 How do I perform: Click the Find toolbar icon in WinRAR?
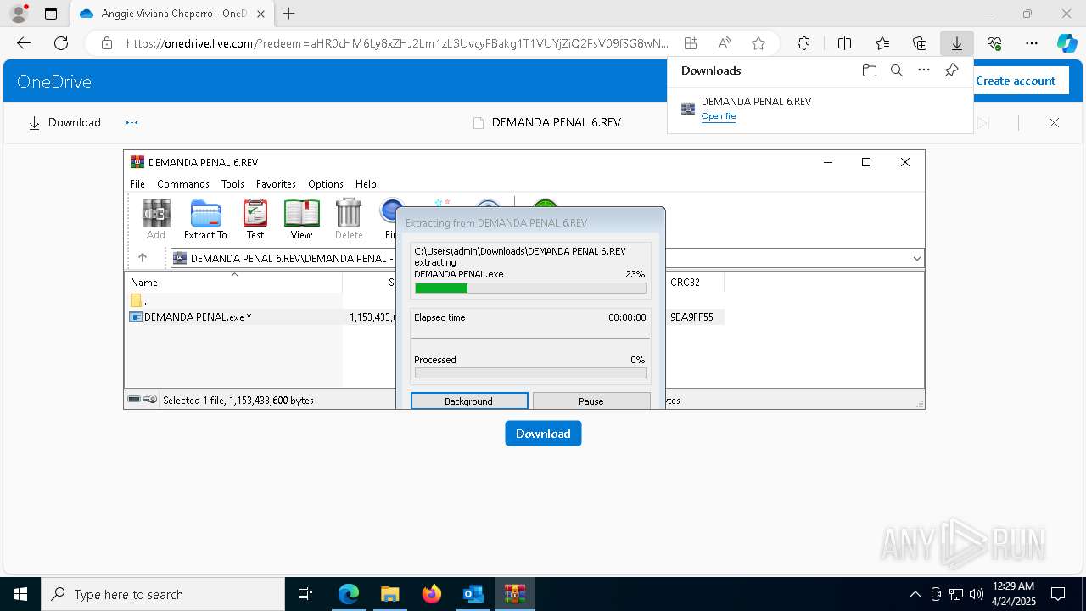390,219
